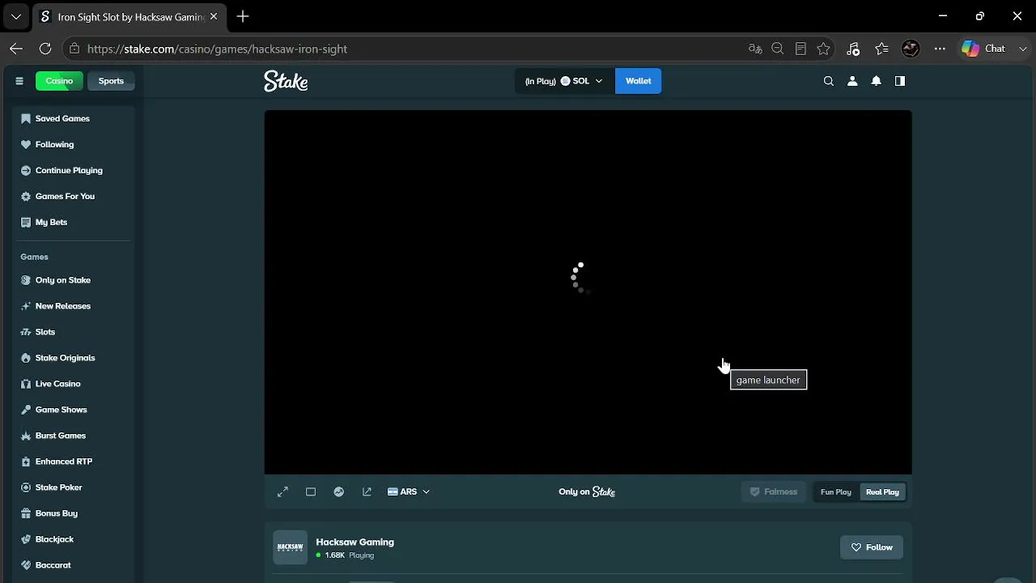Open the favorites list icon

[x=882, y=49]
